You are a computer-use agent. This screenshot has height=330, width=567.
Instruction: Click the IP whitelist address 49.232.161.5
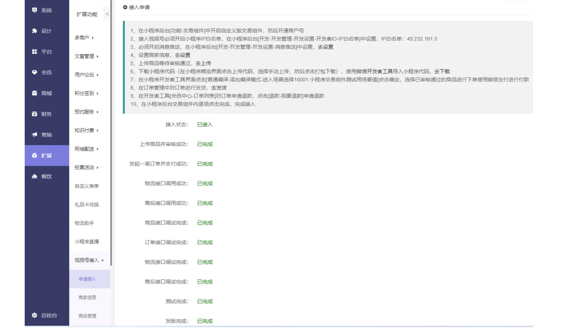[422, 39]
